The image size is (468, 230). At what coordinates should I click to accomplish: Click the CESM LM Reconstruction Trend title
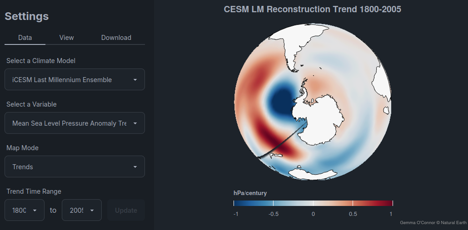click(313, 9)
